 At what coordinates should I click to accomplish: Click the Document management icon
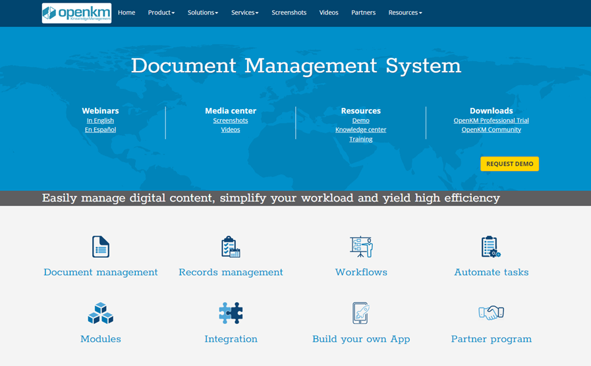click(x=101, y=247)
